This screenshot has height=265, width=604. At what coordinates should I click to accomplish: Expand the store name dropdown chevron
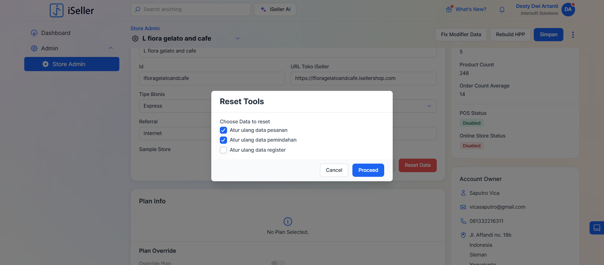click(x=238, y=38)
